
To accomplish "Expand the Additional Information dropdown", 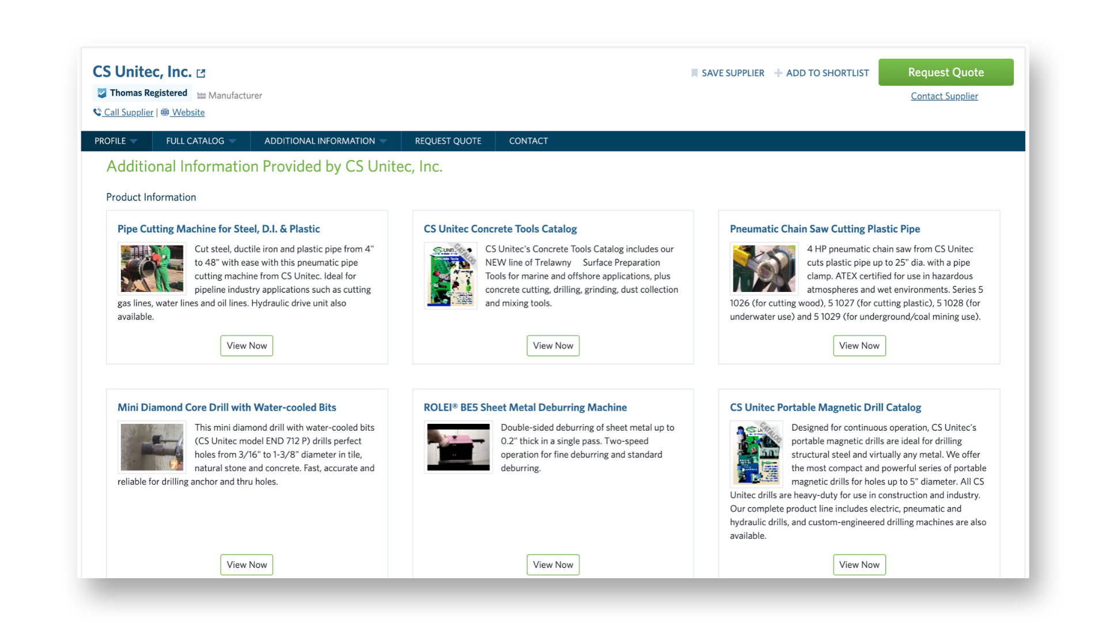I will click(x=325, y=141).
